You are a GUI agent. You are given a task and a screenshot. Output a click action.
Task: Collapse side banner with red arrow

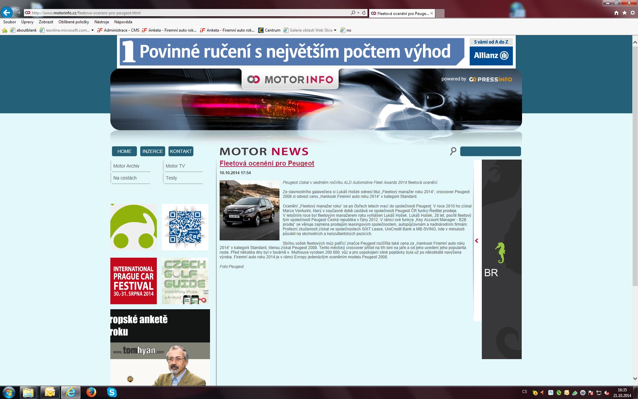pyautogui.click(x=477, y=241)
